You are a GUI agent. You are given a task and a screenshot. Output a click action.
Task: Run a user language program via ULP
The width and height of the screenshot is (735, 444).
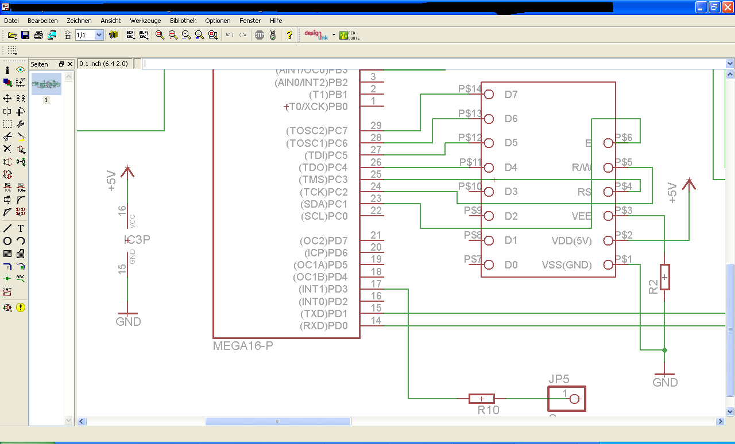click(144, 35)
